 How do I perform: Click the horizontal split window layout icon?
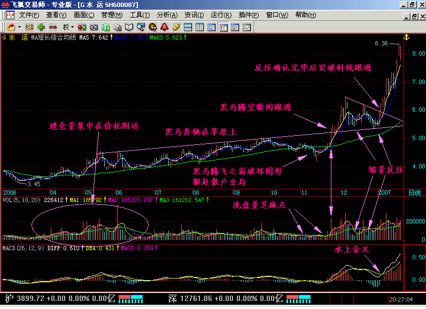tap(188, 26)
